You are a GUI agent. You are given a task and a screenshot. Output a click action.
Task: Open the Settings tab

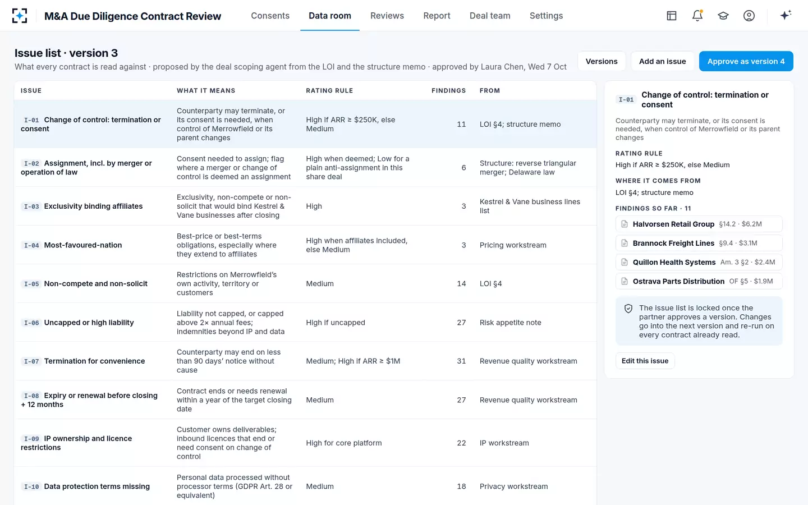(546, 16)
